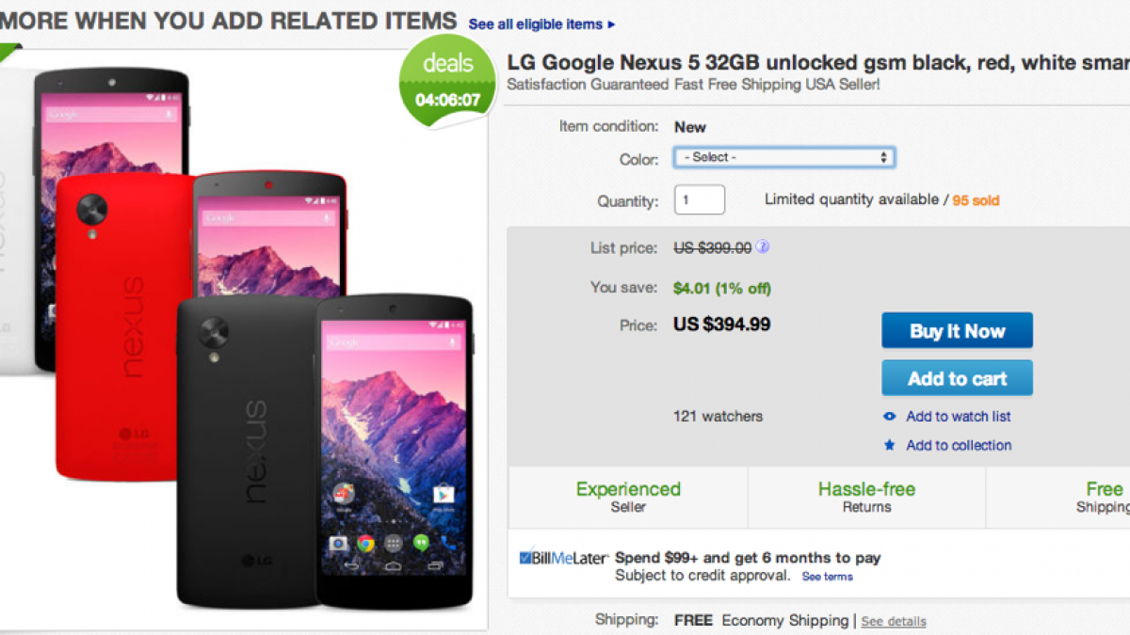Add item to watch list

[958, 417]
